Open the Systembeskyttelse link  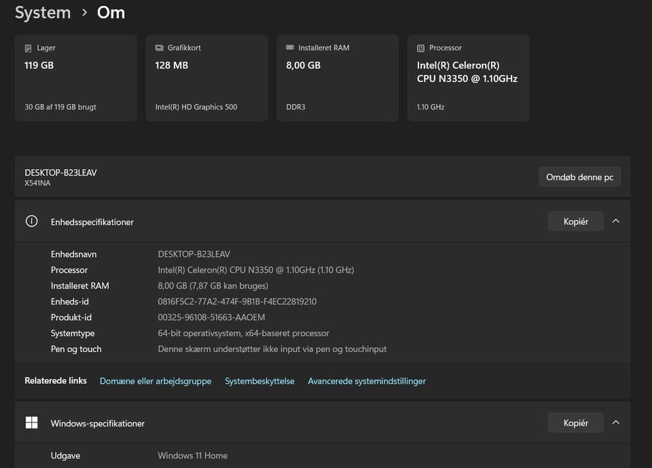[x=259, y=381]
